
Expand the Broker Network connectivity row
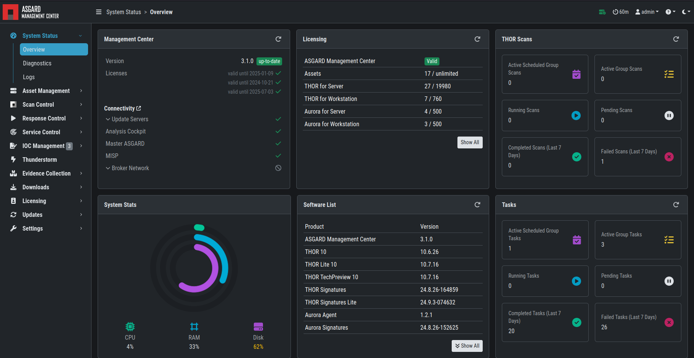coord(108,168)
